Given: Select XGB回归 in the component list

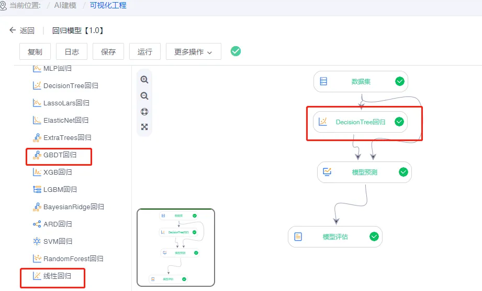Looking at the screenshot, I should (58, 172).
